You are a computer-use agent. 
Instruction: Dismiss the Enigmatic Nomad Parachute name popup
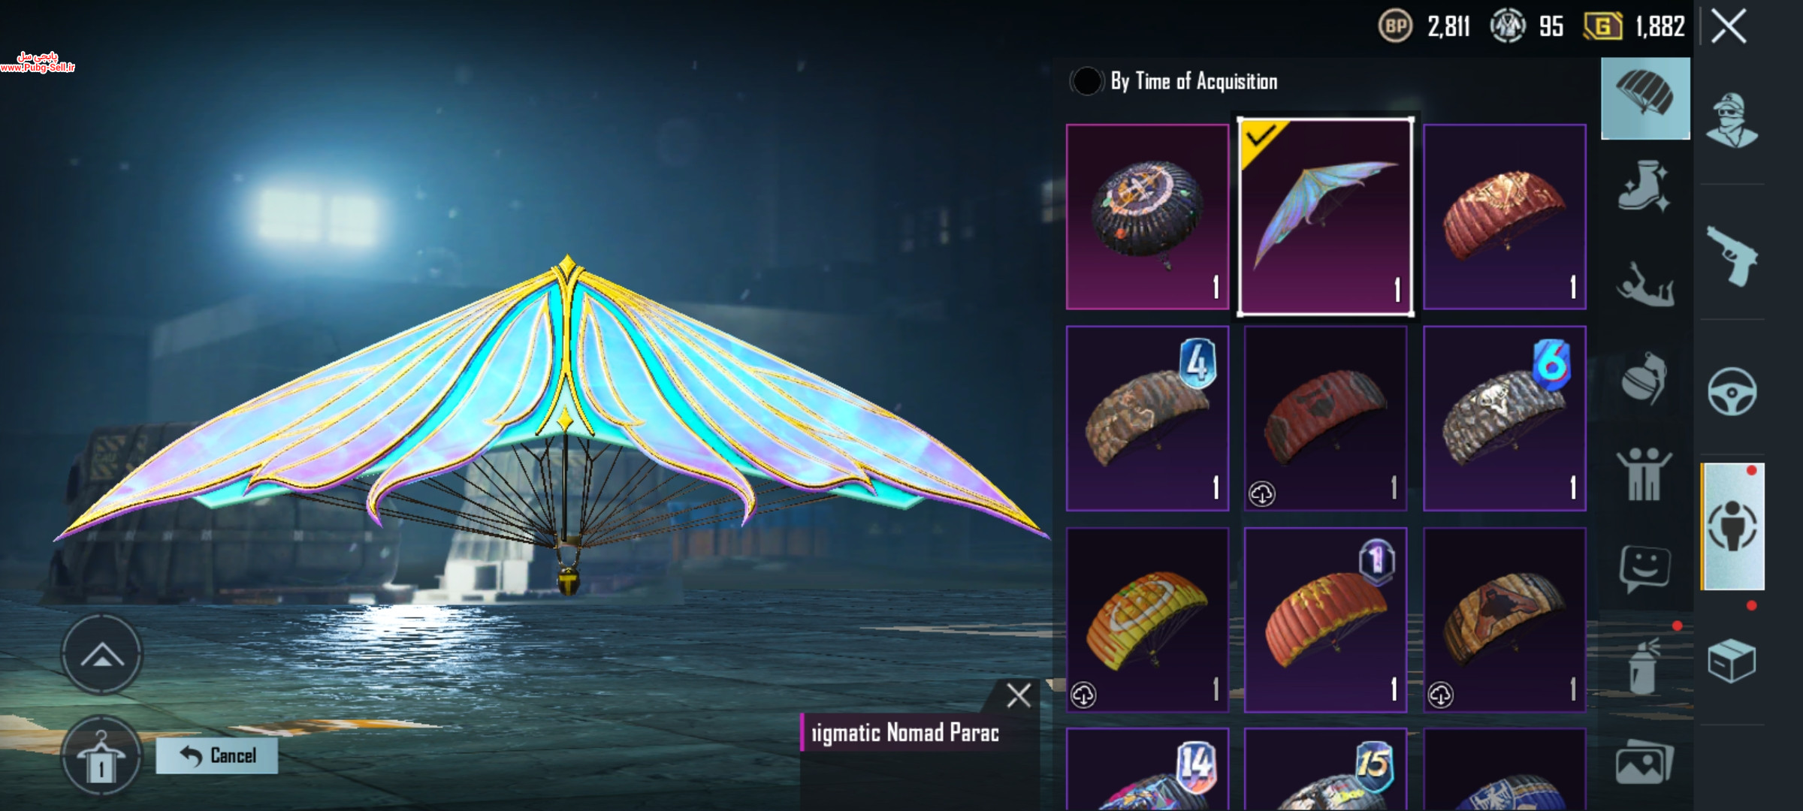tap(1019, 695)
